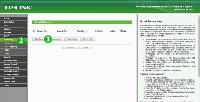Click the Add New... button

point(39,39)
